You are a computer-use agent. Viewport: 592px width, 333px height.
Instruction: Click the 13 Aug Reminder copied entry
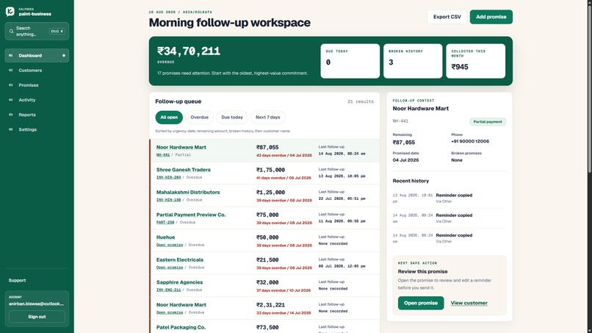450,198
